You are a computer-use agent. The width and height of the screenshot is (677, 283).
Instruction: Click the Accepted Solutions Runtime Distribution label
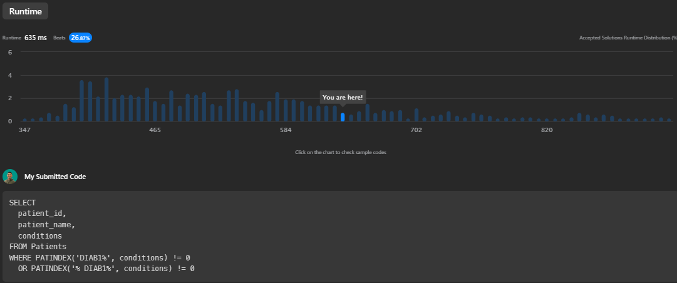pyautogui.click(x=628, y=38)
